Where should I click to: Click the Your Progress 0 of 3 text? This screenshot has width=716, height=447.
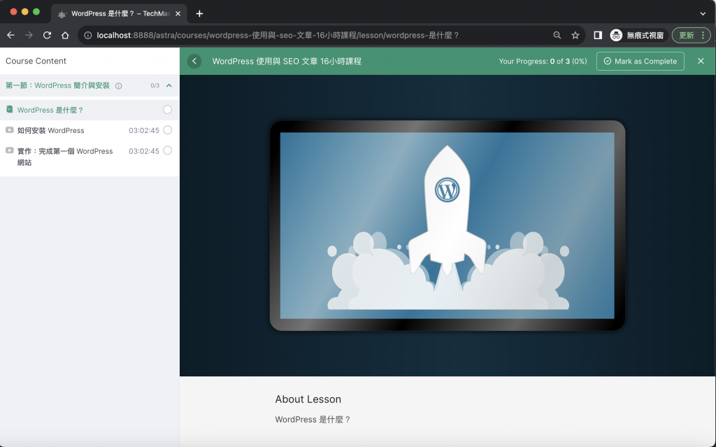[x=543, y=62]
